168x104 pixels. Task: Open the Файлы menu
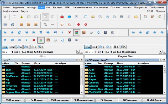tap(6, 8)
